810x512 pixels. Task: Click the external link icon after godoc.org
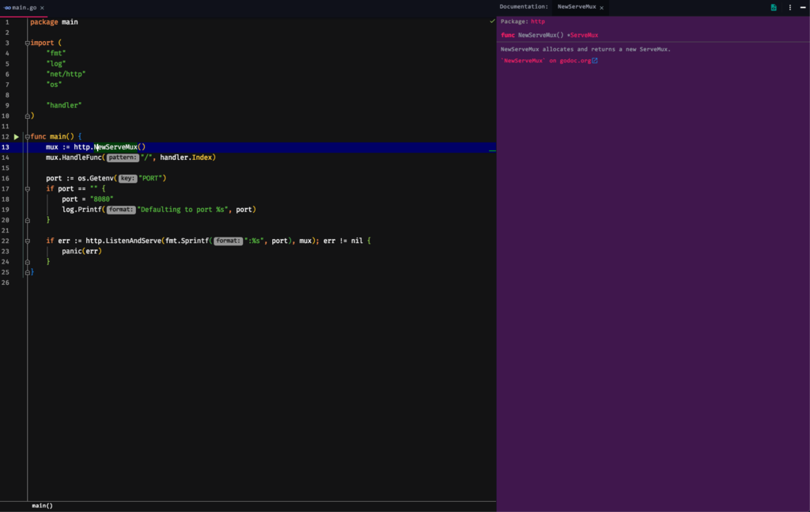(x=595, y=60)
